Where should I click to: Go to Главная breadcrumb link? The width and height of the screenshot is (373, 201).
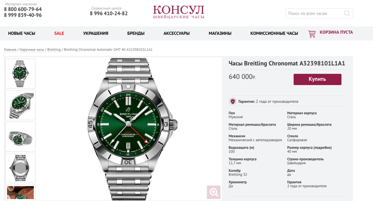(10, 50)
